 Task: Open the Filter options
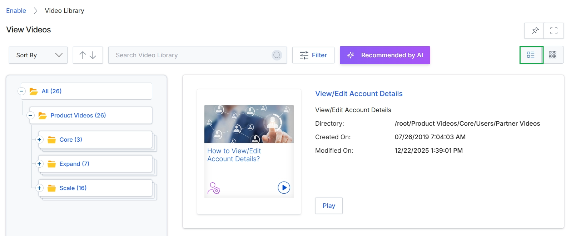pyautogui.click(x=313, y=55)
